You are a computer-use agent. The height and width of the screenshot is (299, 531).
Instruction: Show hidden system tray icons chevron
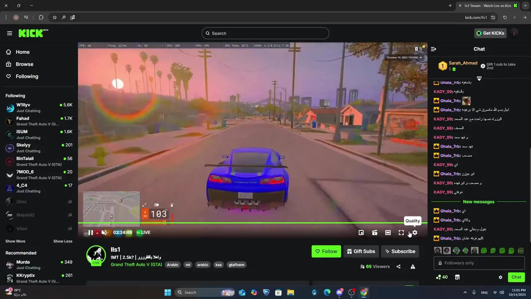coord(465,292)
